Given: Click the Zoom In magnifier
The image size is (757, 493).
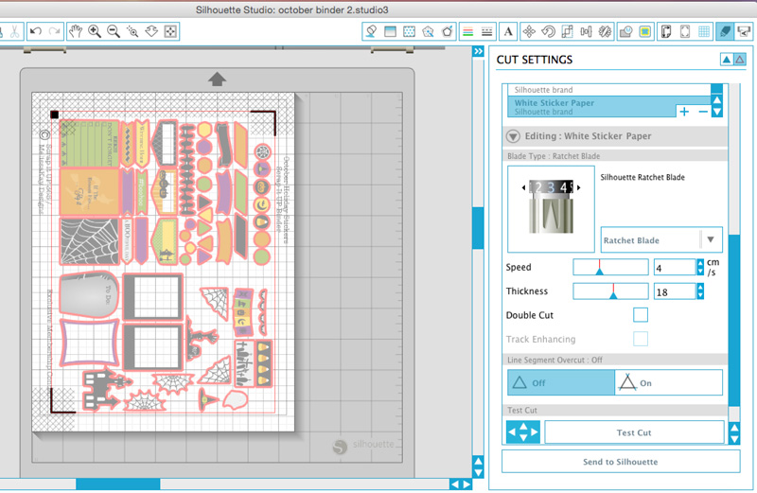Looking at the screenshot, I should (95, 32).
